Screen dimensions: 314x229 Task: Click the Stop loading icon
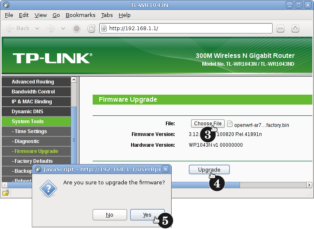77,29
